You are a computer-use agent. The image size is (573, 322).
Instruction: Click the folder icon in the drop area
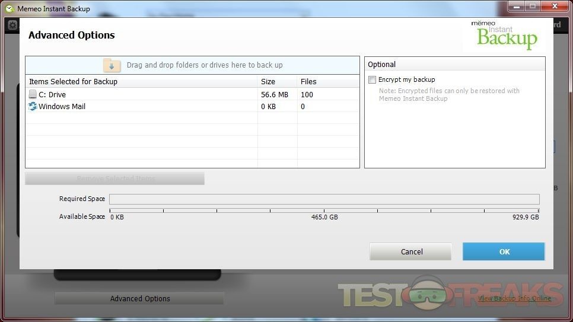point(112,65)
